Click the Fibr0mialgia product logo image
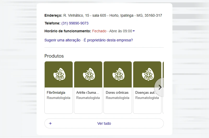Viewport: 209px width, 138px height. (x=59, y=74)
